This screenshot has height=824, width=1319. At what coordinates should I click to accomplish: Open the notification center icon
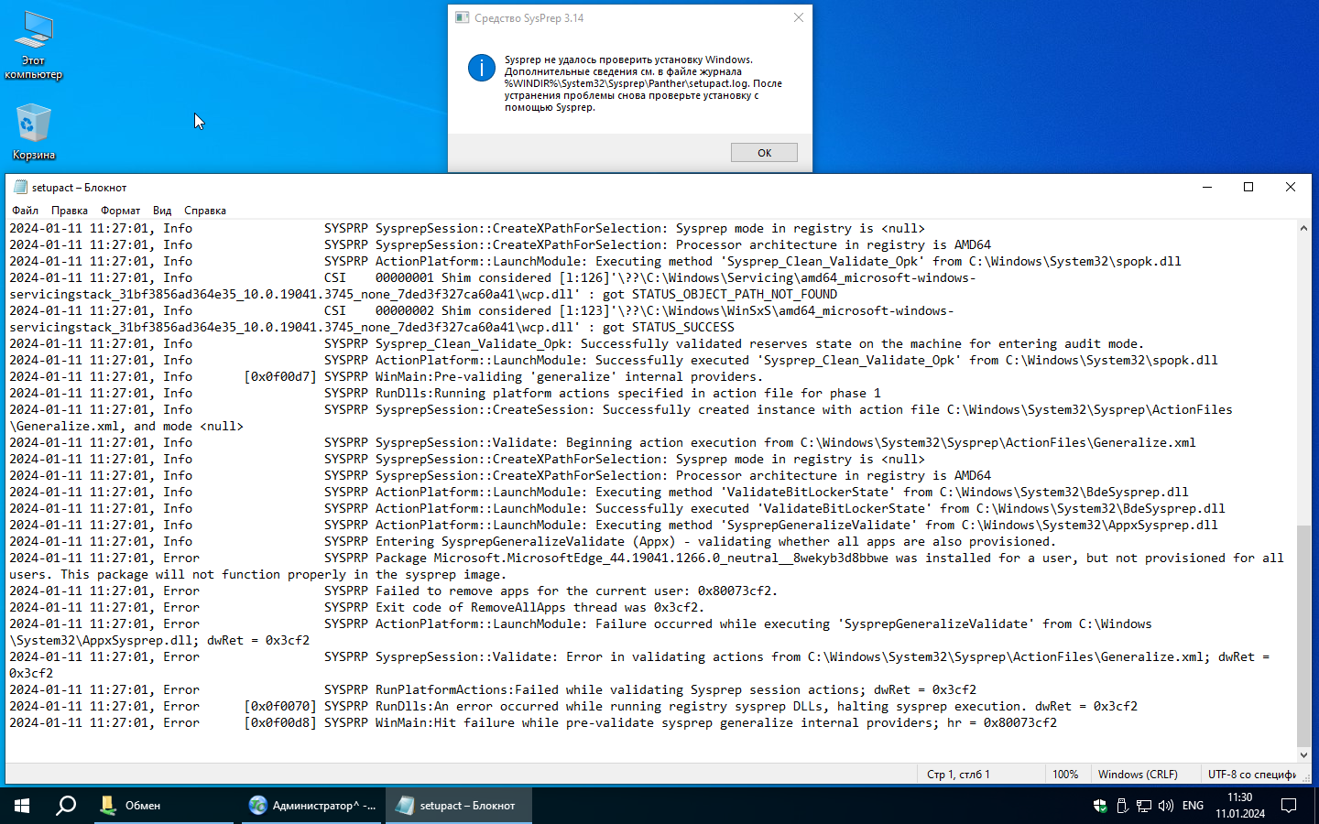click(1289, 806)
